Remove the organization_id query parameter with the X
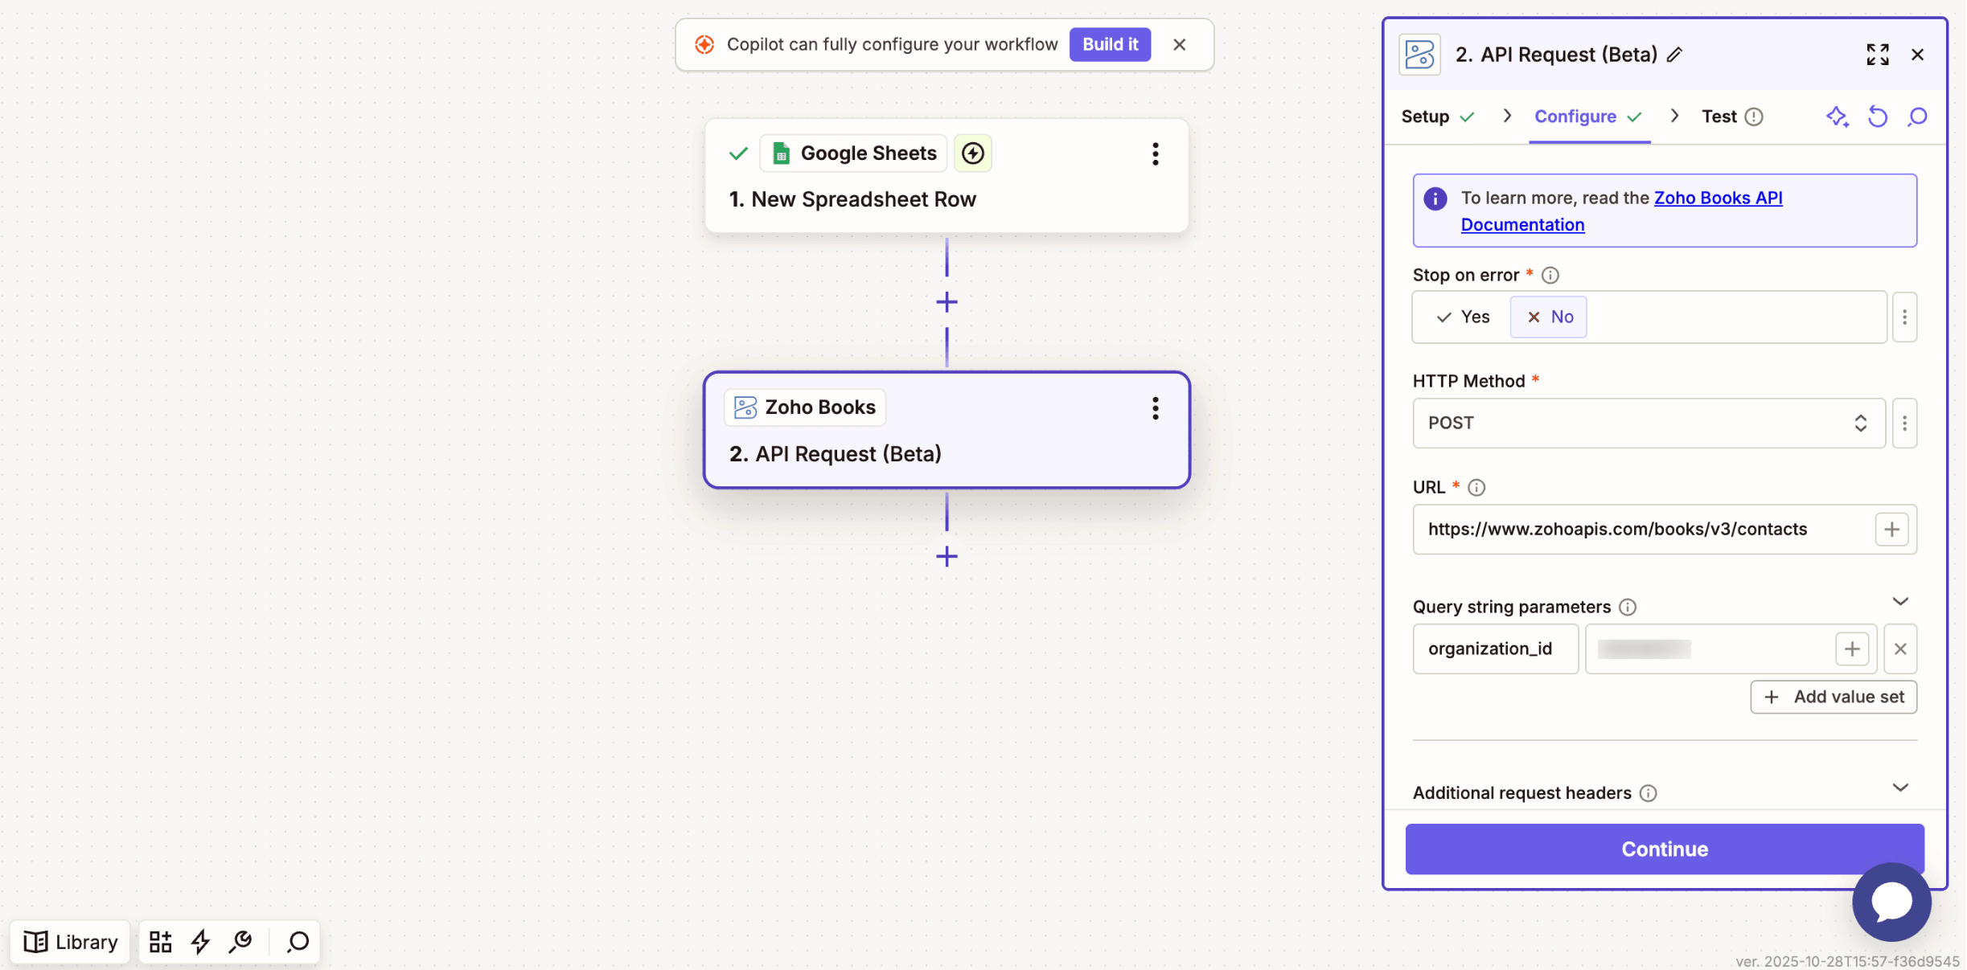This screenshot has height=970, width=1967. tap(1900, 649)
